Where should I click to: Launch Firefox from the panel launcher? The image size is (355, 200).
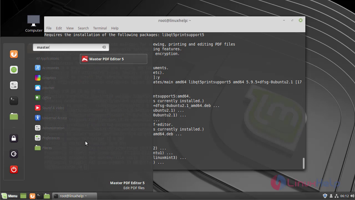tap(32, 196)
